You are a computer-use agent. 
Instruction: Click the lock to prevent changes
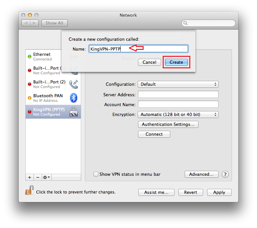[29, 190]
